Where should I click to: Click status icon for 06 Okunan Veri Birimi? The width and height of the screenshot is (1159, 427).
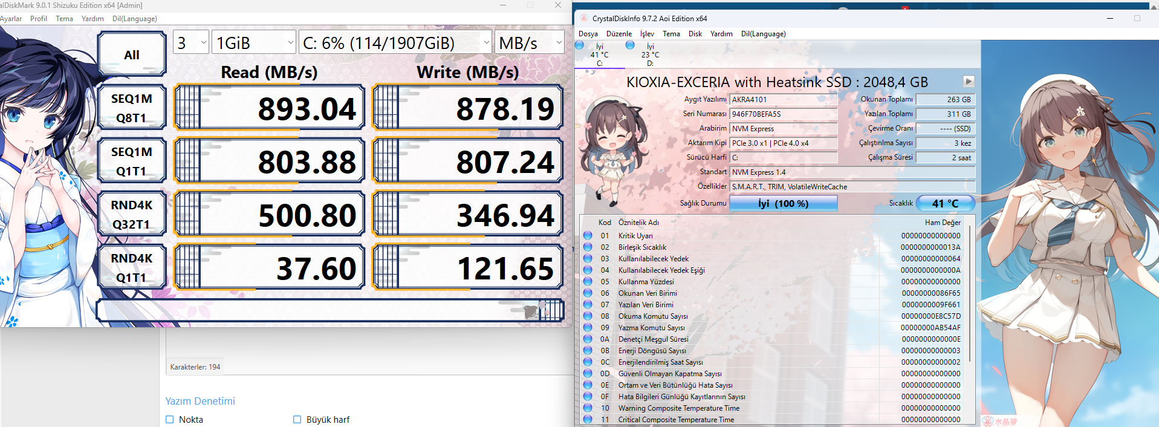588,293
